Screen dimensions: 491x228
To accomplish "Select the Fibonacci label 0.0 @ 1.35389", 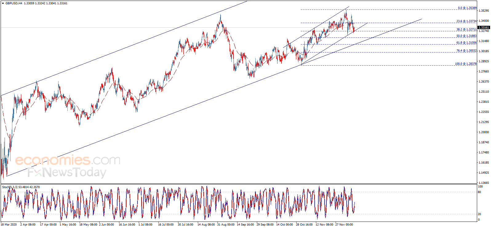I will (x=467, y=8).
